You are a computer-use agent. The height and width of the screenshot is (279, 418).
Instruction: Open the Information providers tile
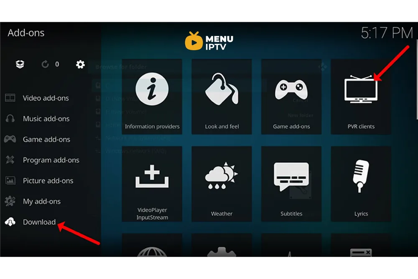[152, 96]
